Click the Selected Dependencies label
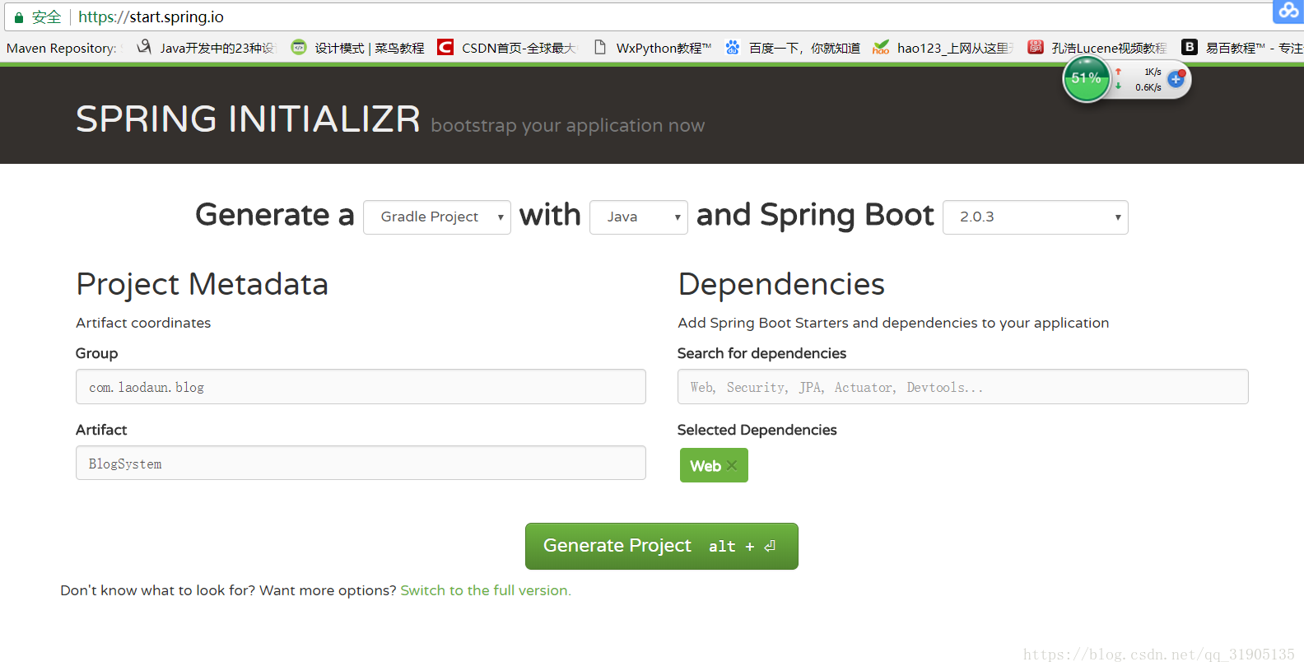This screenshot has width=1304, height=671. click(x=757, y=430)
